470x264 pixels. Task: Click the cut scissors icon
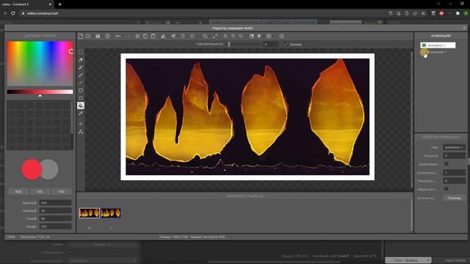tap(137, 36)
